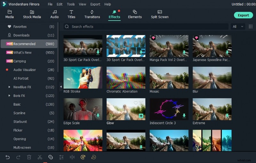Screen dimensions: 256x163
Task: Select the Blur effect thumbnail
Action: pos(212,78)
